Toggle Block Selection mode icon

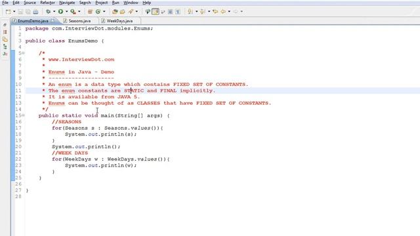pos(171,12)
